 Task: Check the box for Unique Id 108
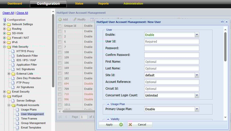point(60,52)
